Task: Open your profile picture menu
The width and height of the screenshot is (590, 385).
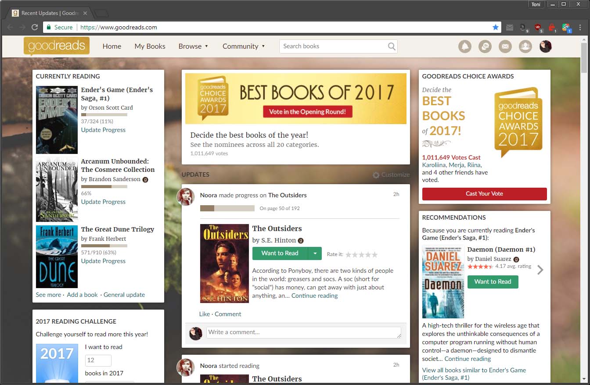Action: coord(545,46)
